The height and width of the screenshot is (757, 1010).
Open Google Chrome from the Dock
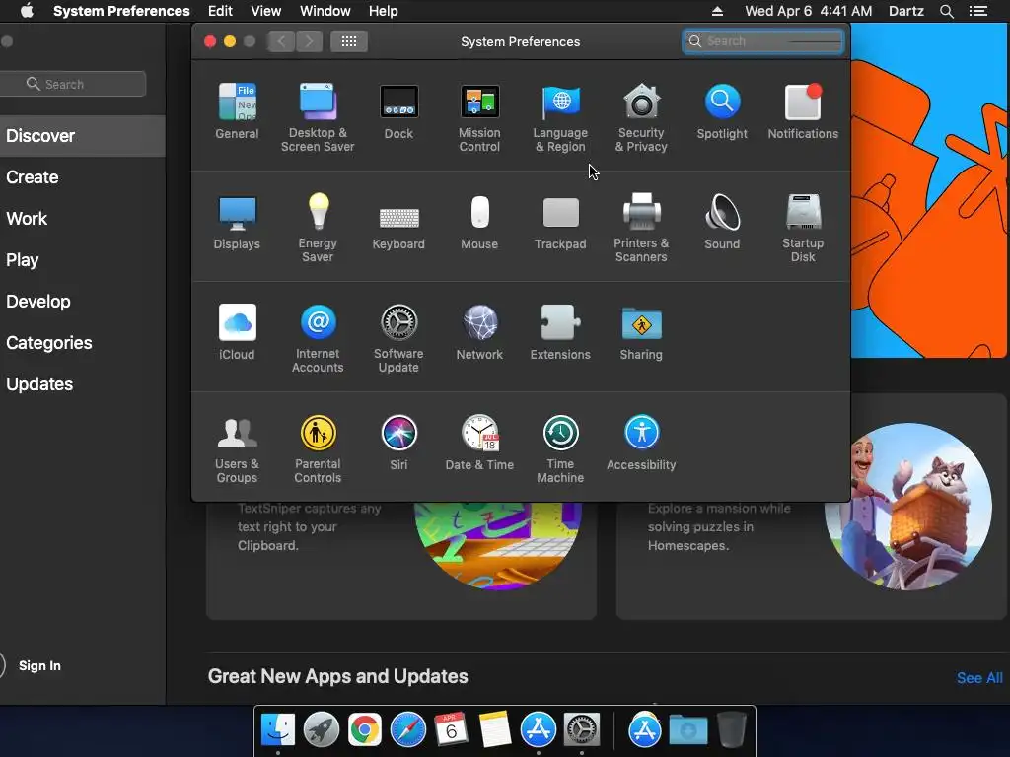click(365, 730)
